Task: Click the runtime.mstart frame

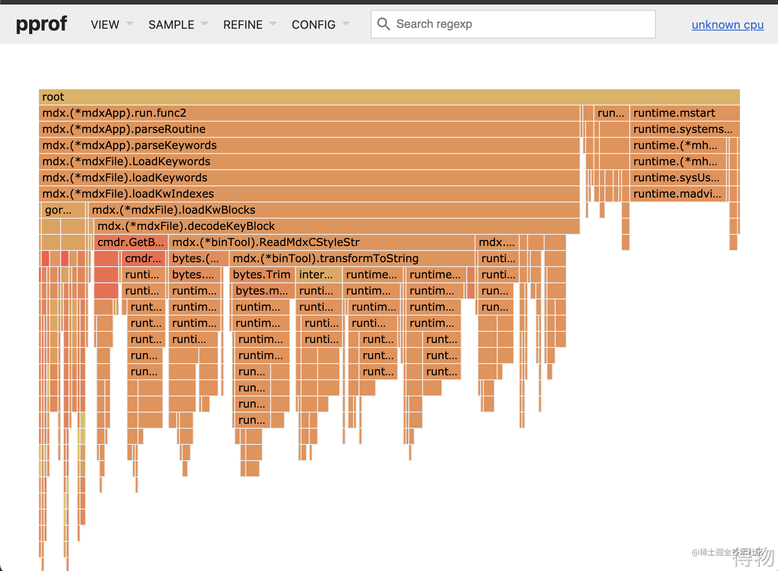Action: 685,113
